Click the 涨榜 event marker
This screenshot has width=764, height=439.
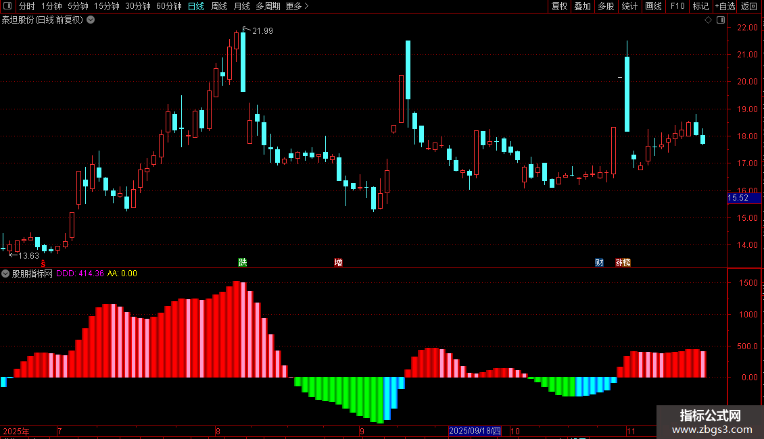623,262
